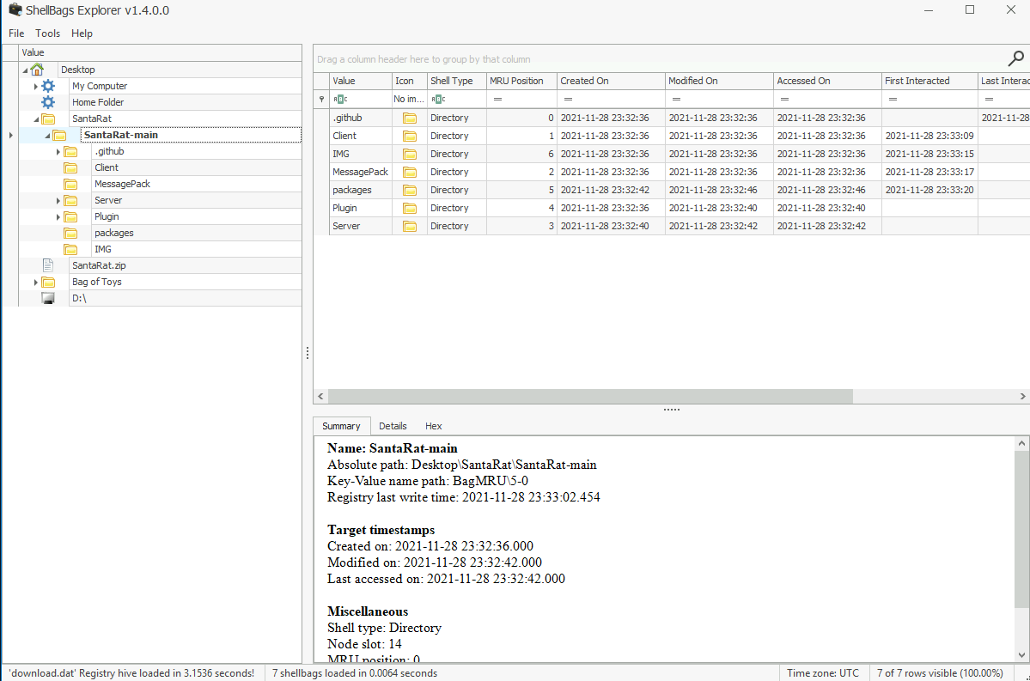The image size is (1030, 681).
Task: Expand the My Computer tree node
Action: coord(35,86)
